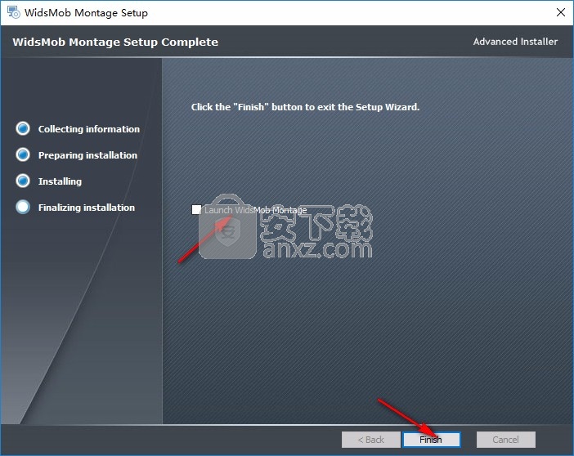Enable the Launch WidsMob Montage checkbox

(x=196, y=210)
